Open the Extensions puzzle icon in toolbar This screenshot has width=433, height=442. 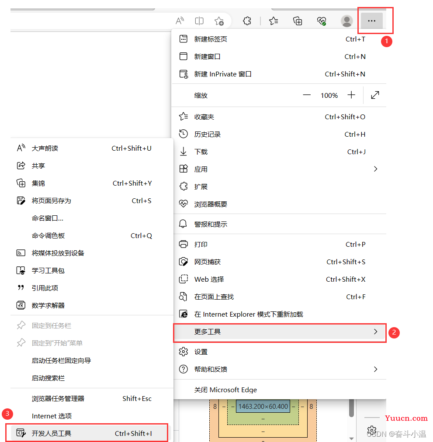tap(247, 21)
